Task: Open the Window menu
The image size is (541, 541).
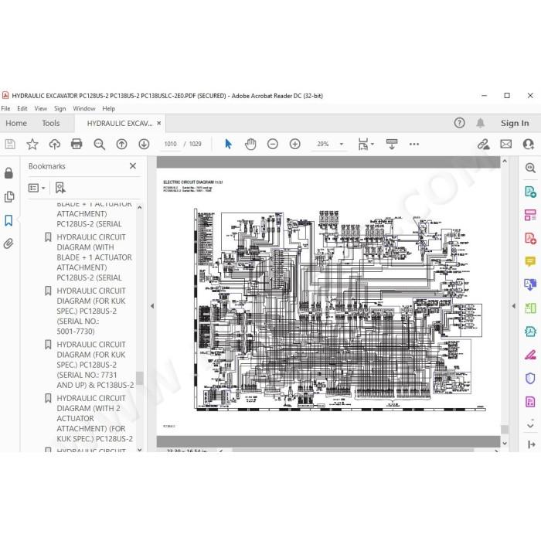Action: [x=83, y=108]
